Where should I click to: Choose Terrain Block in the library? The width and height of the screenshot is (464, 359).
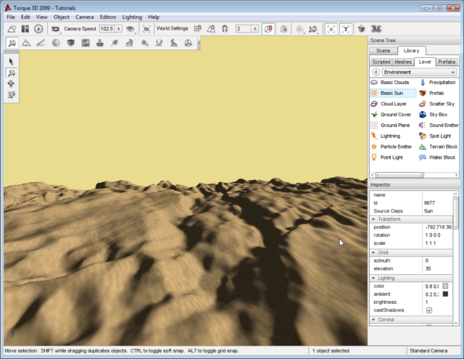pyautogui.click(x=442, y=147)
